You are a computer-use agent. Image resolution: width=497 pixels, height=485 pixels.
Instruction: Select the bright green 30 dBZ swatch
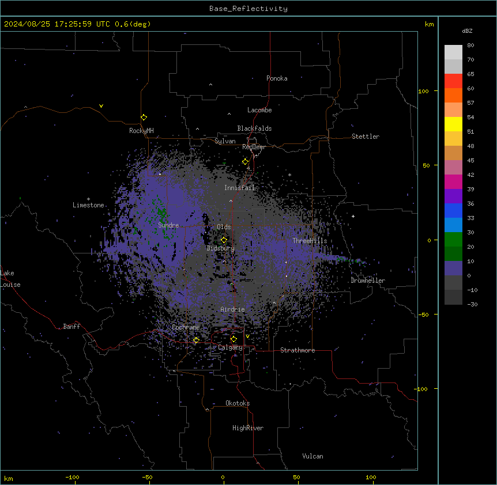pyautogui.click(x=453, y=240)
